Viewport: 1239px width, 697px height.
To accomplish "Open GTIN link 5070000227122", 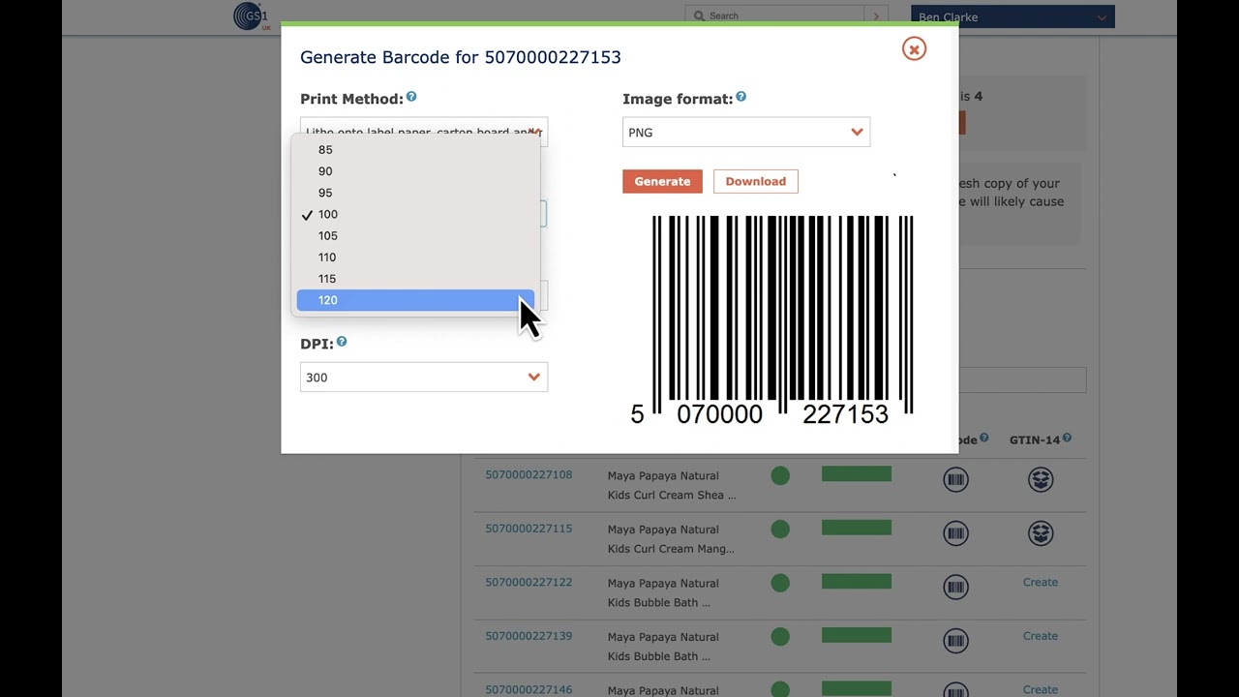I will (x=529, y=582).
